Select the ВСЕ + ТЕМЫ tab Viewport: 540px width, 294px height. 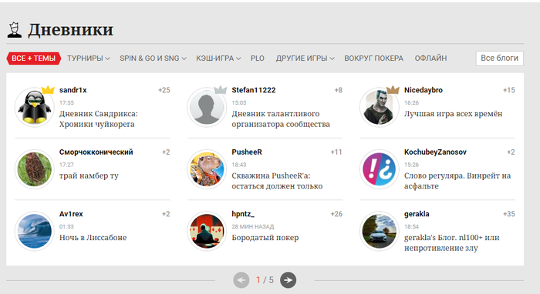[x=33, y=58]
